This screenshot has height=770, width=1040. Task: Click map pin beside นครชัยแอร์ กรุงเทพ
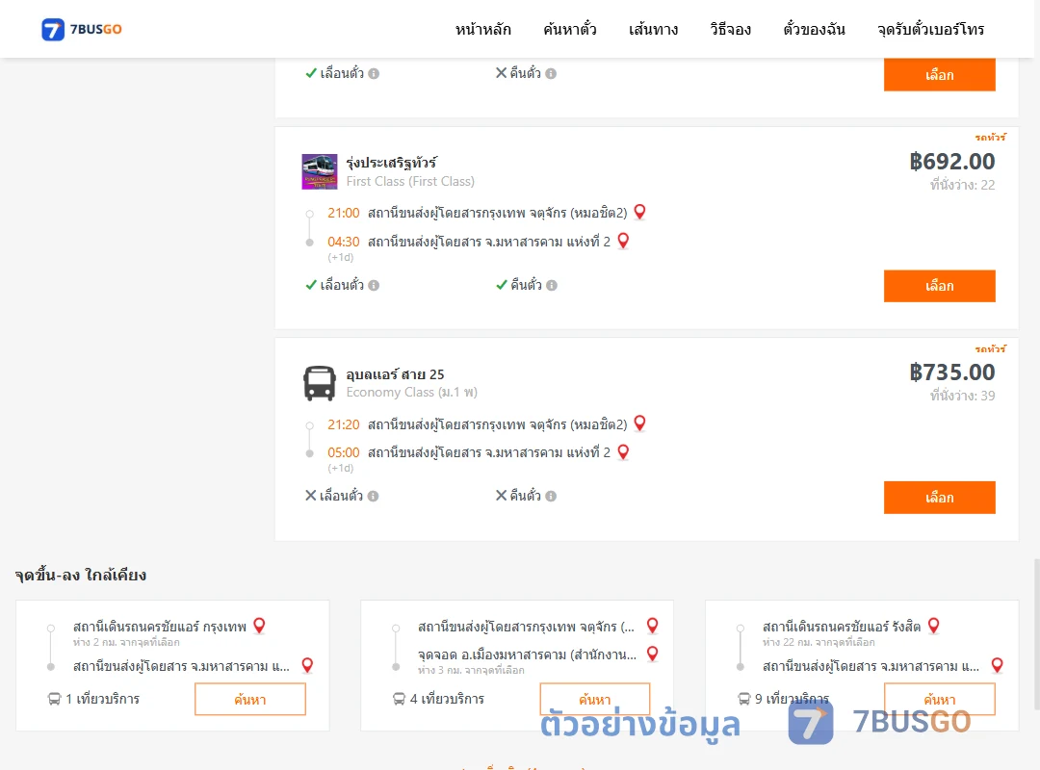(x=260, y=626)
